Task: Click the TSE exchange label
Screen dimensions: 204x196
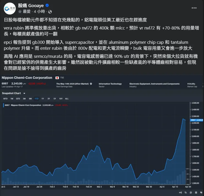Action: click(x=62, y=78)
